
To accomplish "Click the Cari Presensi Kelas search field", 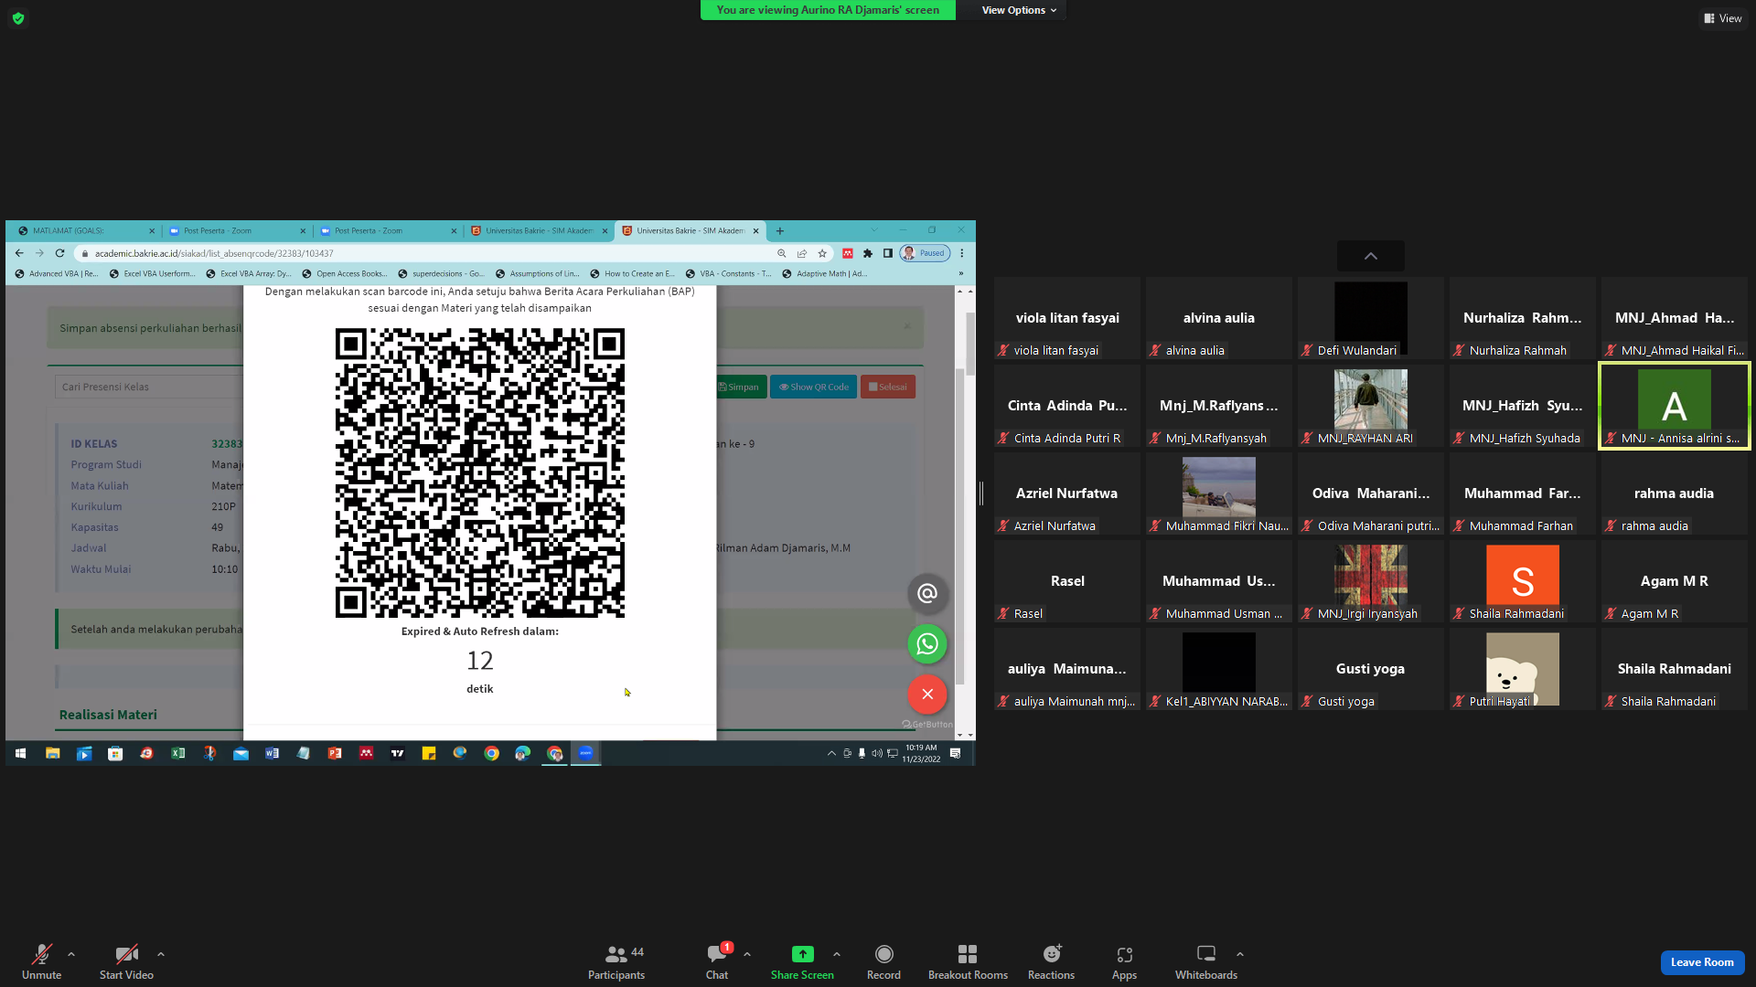I will [x=149, y=387].
